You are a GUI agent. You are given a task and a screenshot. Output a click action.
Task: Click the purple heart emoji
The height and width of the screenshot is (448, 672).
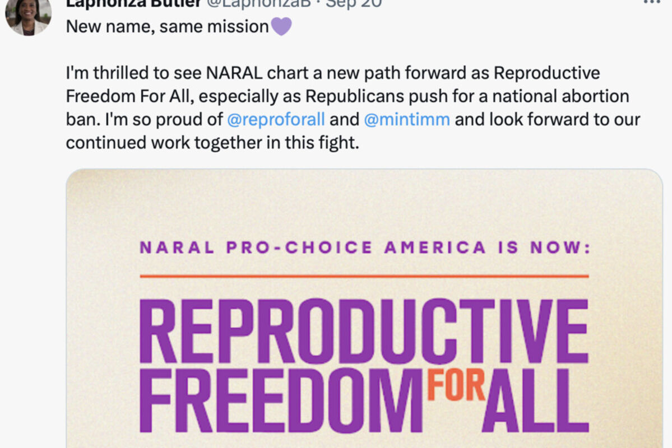[x=281, y=26]
